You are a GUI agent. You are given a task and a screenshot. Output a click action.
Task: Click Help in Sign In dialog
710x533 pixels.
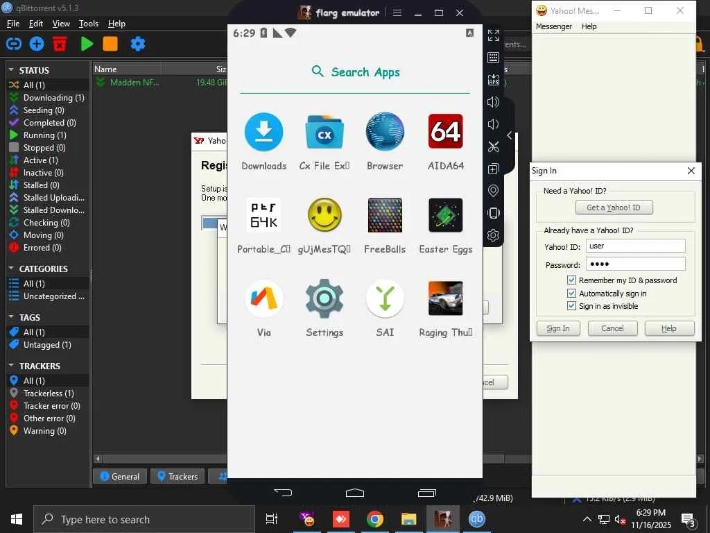click(x=669, y=328)
